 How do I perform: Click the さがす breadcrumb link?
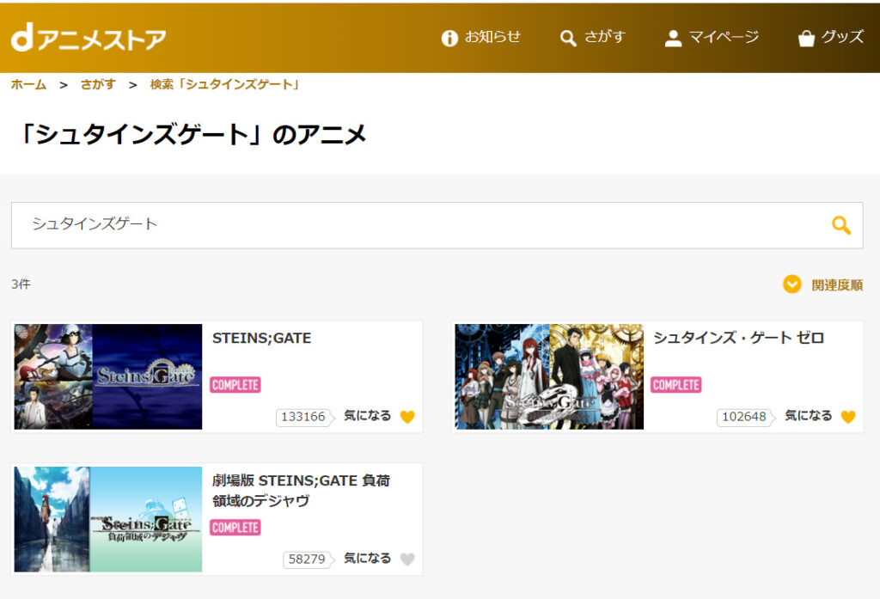pyautogui.click(x=97, y=84)
